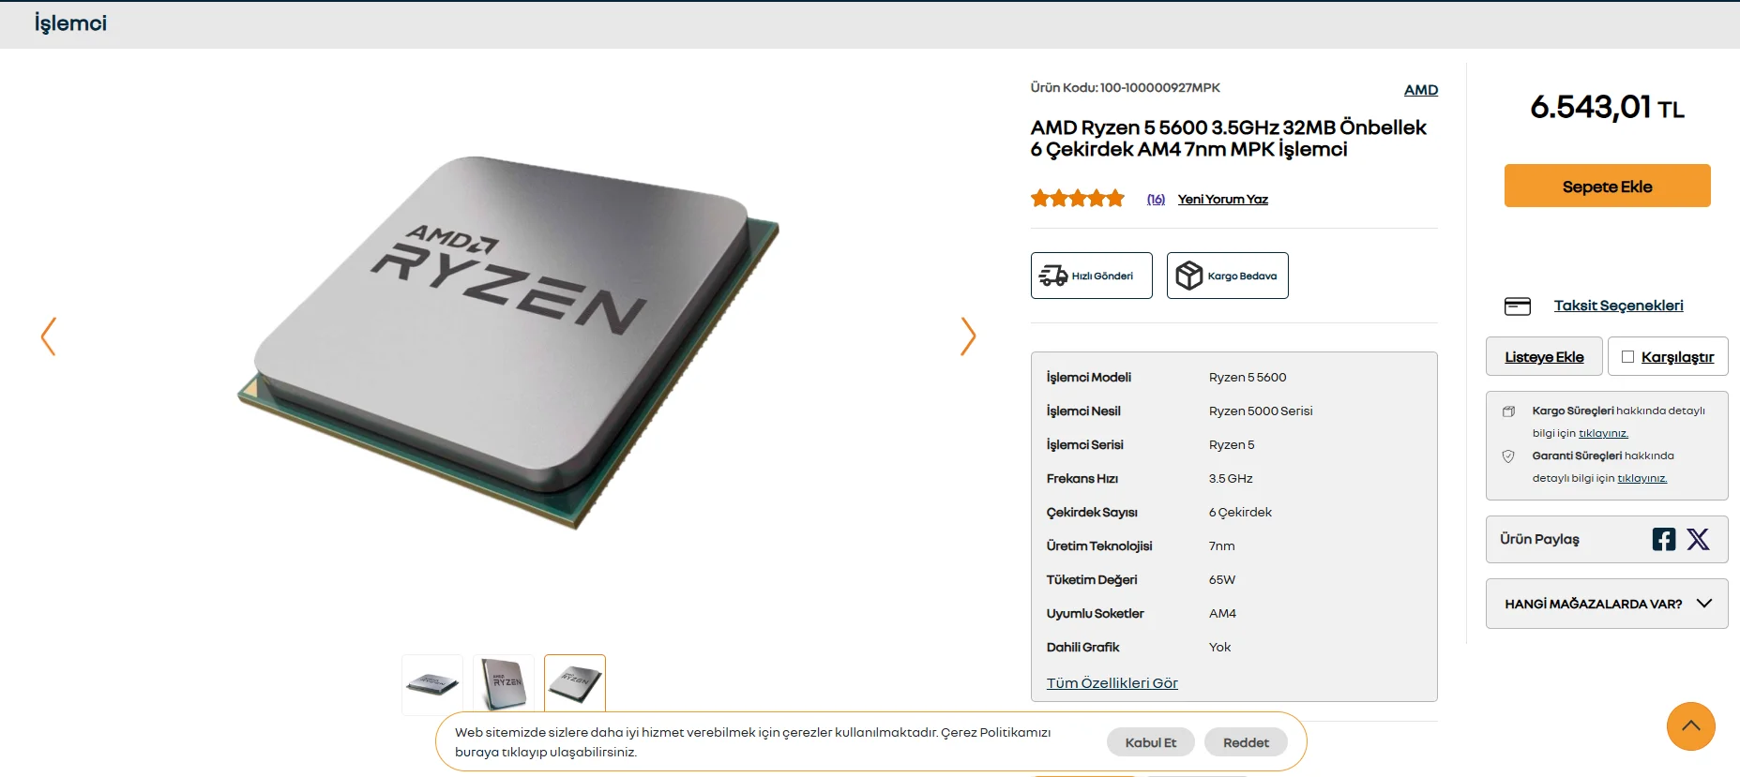Click Listeye Ekle button
This screenshot has height=777, width=1740.
click(x=1544, y=356)
